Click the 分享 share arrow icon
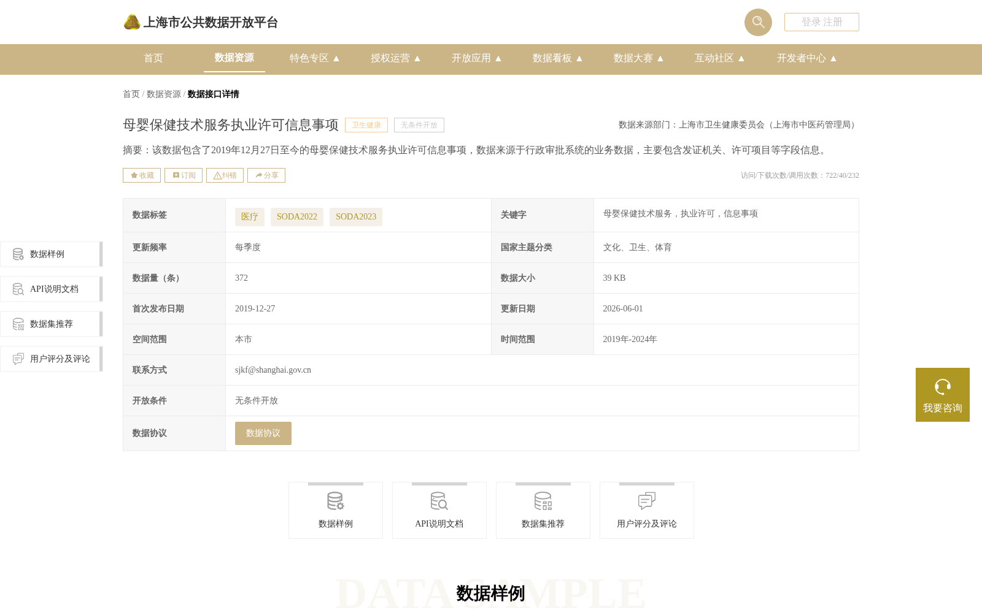982x613 pixels. point(259,175)
